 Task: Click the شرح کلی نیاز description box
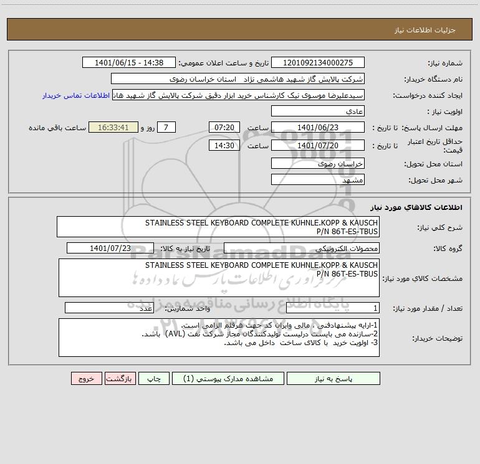point(218,227)
